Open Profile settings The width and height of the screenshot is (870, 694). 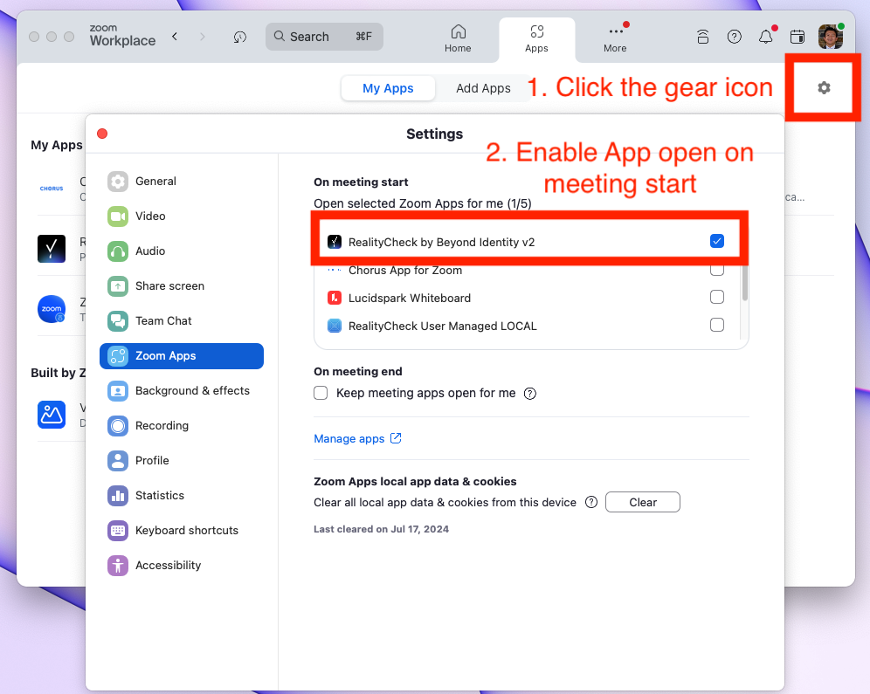coord(182,461)
